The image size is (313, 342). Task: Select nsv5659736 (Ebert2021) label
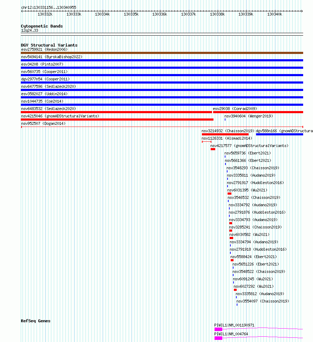click(x=248, y=153)
